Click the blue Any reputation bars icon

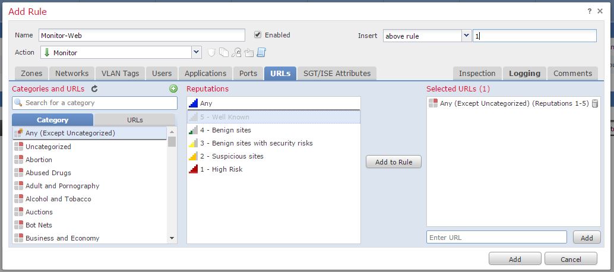coord(194,103)
